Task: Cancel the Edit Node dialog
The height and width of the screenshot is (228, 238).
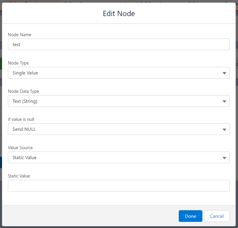Action: coord(217,216)
